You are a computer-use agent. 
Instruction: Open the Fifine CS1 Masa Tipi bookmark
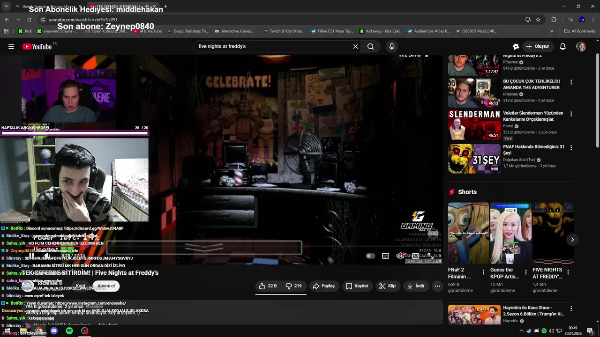tap(333, 31)
